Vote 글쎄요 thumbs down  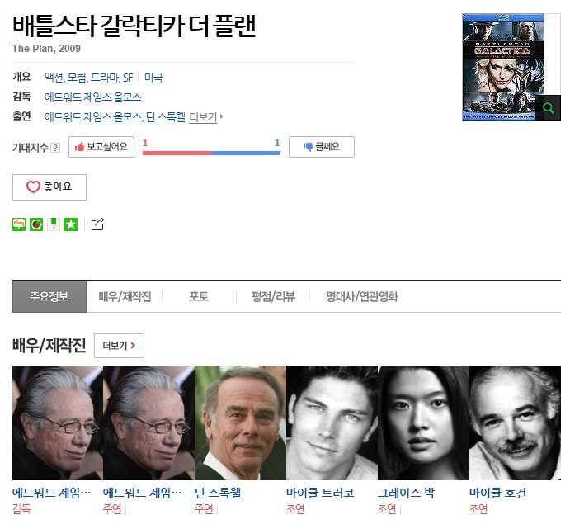click(322, 147)
